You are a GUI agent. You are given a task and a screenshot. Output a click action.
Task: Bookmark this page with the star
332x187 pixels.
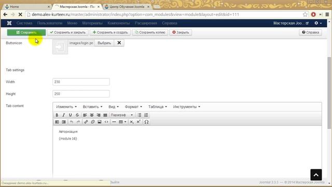pos(305,15)
